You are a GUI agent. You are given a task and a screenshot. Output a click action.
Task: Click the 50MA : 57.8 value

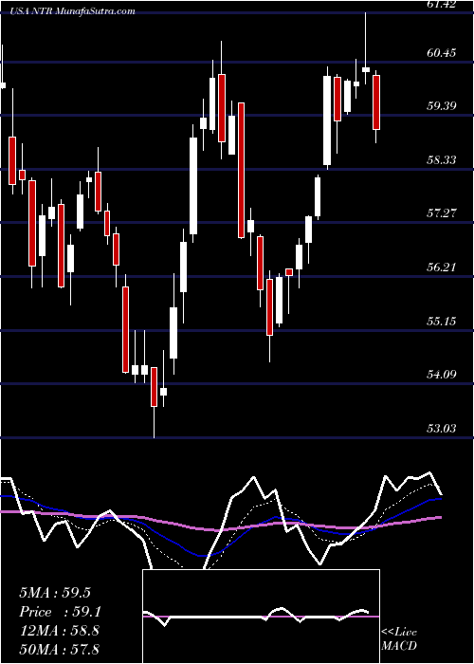(x=59, y=649)
